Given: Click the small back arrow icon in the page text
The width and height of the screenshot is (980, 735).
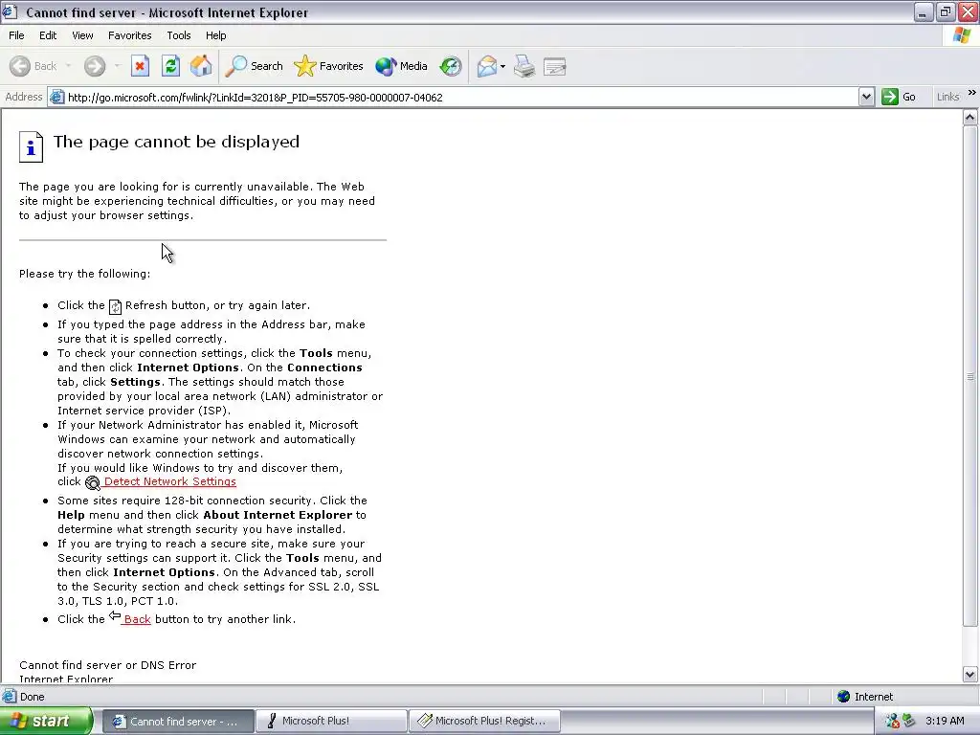Looking at the screenshot, I should pos(115,616).
